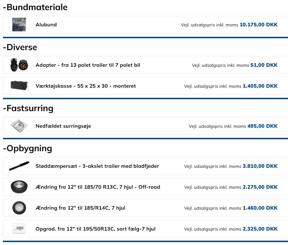Collapse the Bundmateriale section heading
The image size is (288, 245).
(x=35, y=7)
